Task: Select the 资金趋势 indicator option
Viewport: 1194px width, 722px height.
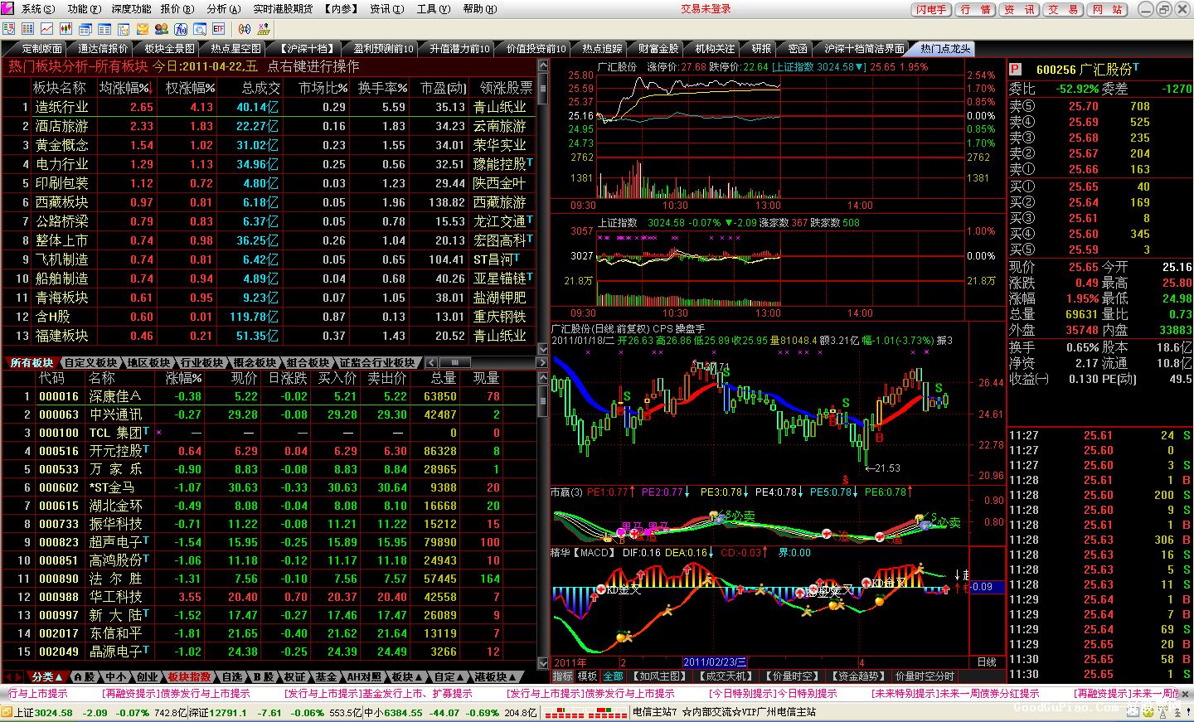Action: pyautogui.click(x=857, y=676)
